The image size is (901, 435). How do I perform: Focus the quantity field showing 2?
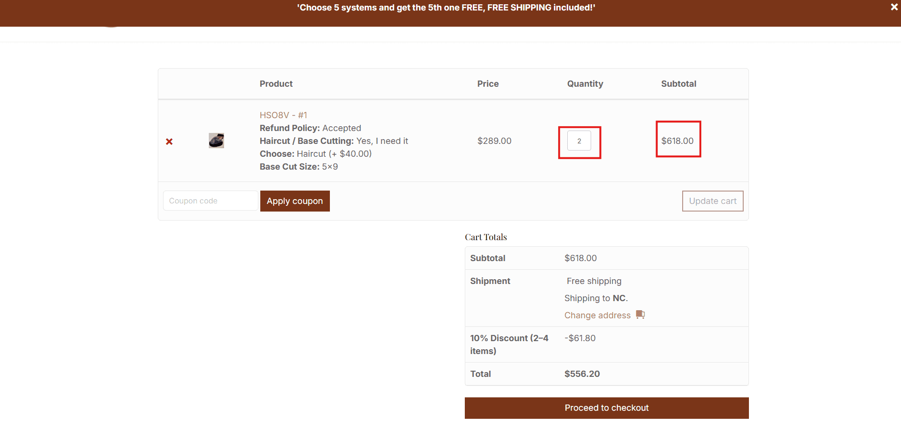click(579, 141)
